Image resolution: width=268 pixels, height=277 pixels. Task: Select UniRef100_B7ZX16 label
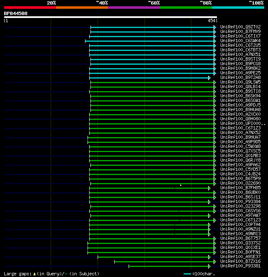240,261
